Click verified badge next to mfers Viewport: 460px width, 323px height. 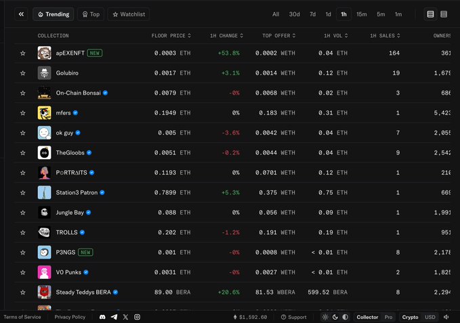tap(75, 113)
